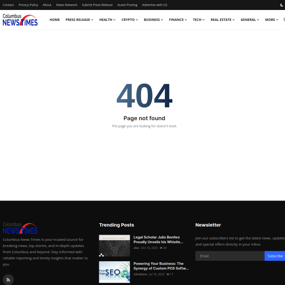The image size is (285, 285).
Task: Click the Newsletter heading
Action: pyautogui.click(x=208, y=225)
